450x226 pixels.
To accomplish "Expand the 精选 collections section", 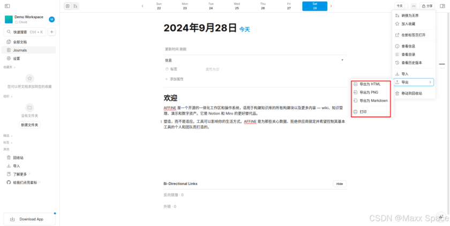I will (7, 135).
